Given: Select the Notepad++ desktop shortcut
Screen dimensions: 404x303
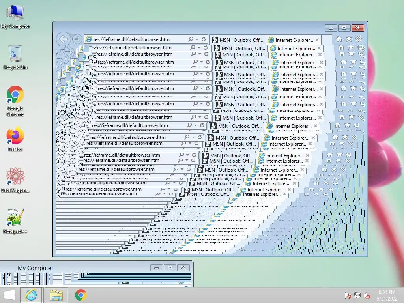Looking at the screenshot, I should point(15,221).
